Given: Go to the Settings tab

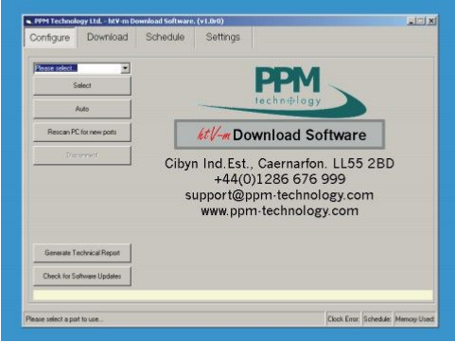Looking at the screenshot, I should tap(223, 37).
